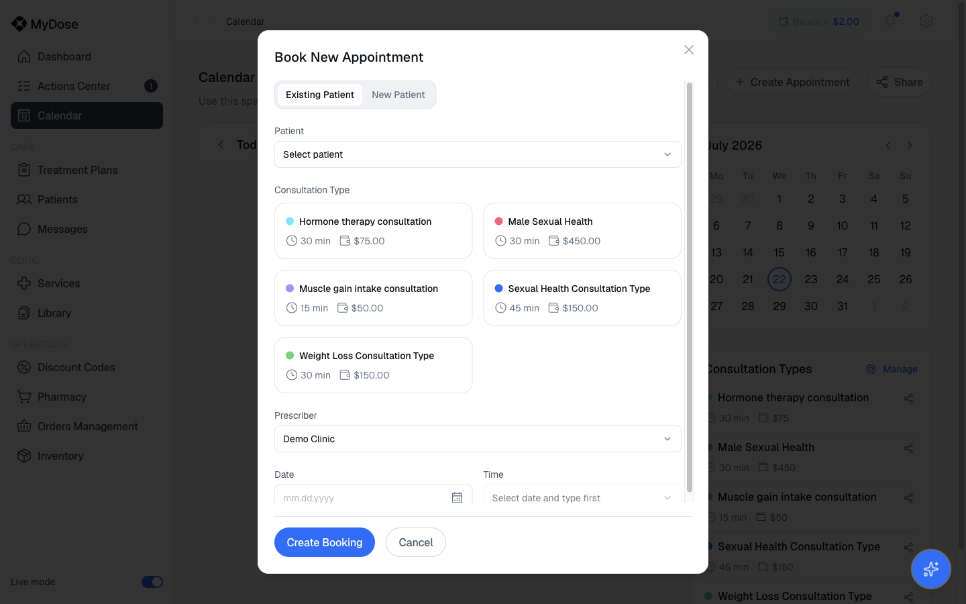The image size is (966, 604).
Task: Open Treatment Plans in the sidebar
Action: coord(87,170)
